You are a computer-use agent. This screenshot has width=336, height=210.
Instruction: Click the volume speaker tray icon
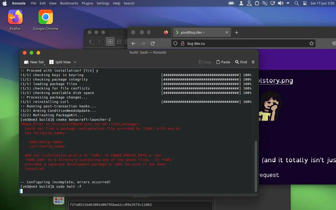281,3
